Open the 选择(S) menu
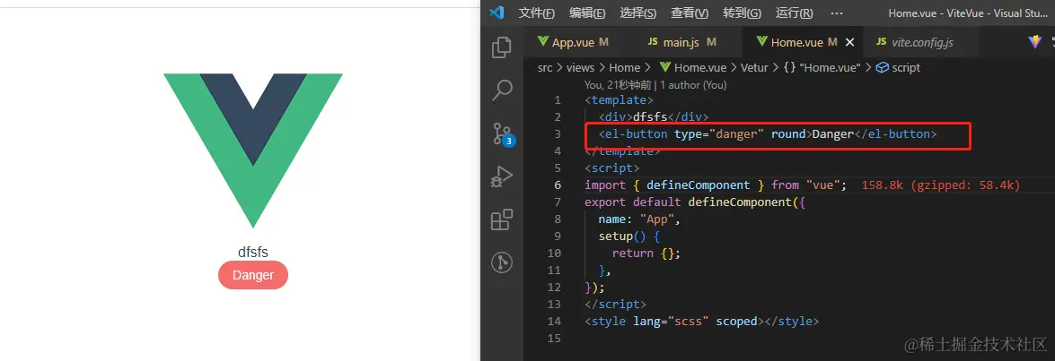Image resolution: width=1055 pixels, height=361 pixels. [637, 13]
